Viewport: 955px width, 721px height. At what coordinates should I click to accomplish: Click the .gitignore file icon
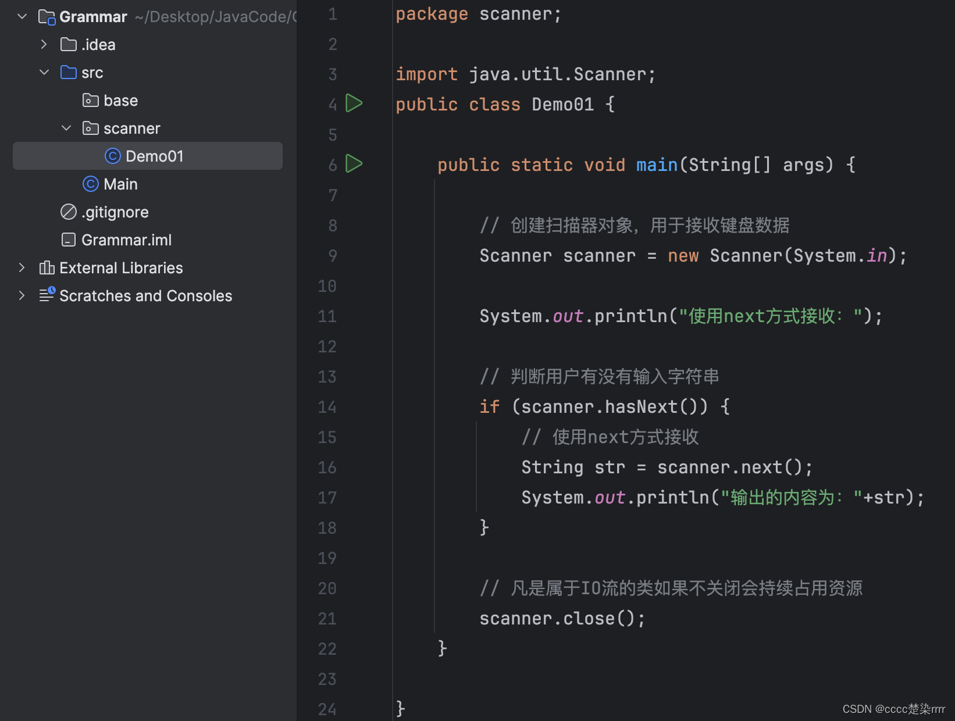[x=69, y=212]
